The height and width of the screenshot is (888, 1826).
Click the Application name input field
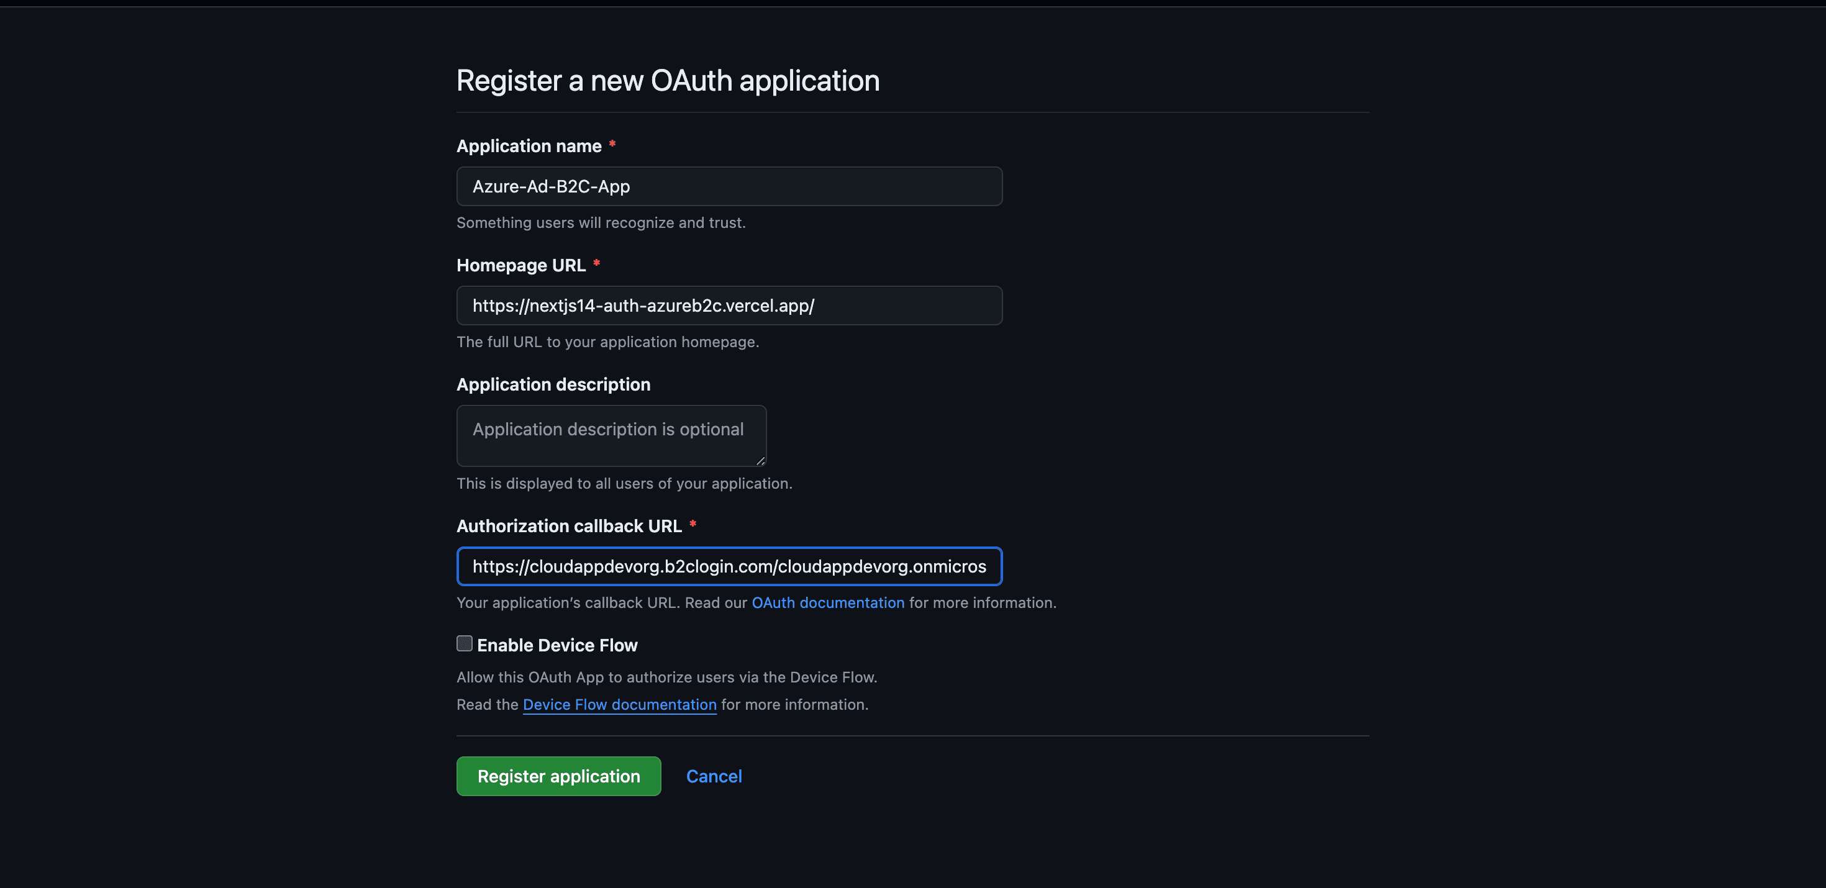click(729, 186)
